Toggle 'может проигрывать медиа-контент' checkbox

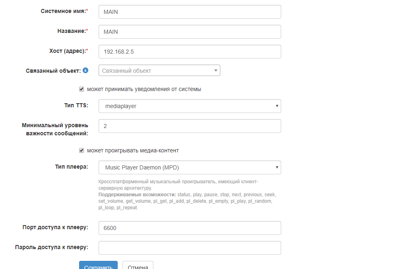82,150
